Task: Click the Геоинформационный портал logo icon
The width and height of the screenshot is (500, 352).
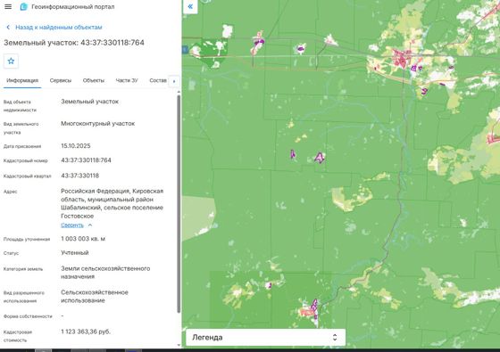Action: click(x=23, y=7)
